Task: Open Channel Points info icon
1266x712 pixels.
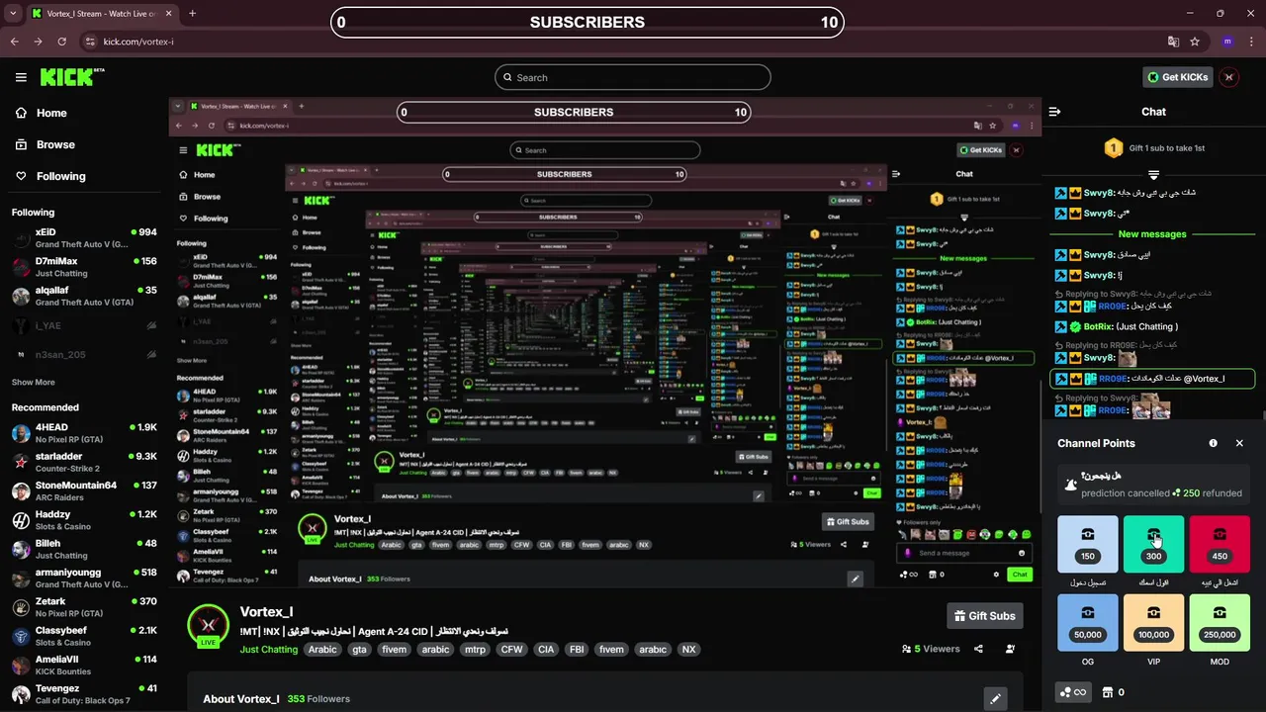Action: pos(1214,443)
